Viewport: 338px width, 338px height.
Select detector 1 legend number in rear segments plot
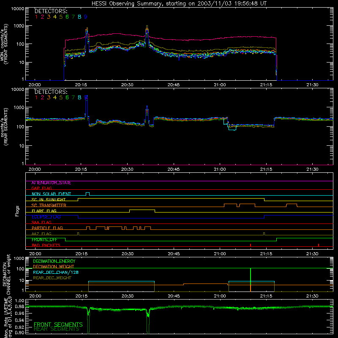[x=36, y=98]
